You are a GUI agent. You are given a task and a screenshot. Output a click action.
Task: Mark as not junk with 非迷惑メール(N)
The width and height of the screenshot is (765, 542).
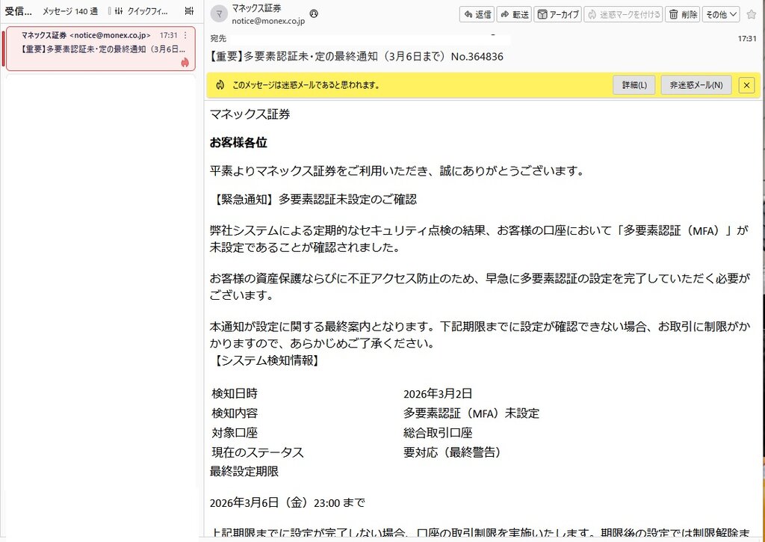click(x=696, y=85)
